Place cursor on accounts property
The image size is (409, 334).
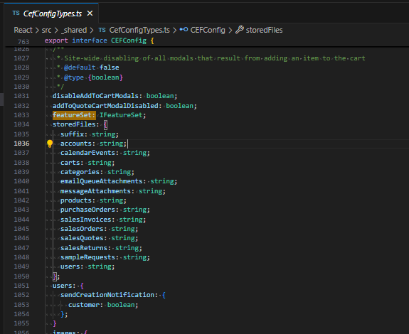[76, 144]
